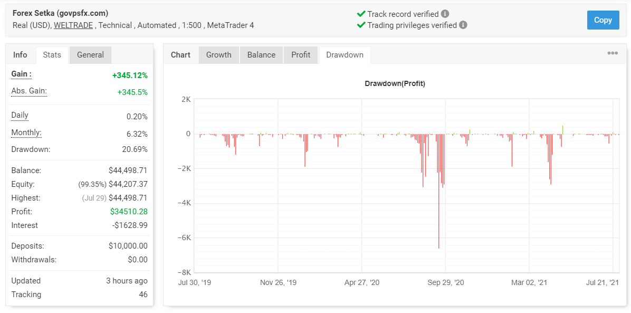Show the main Chart tab
This screenshot has height=313, width=631.
coord(180,55)
